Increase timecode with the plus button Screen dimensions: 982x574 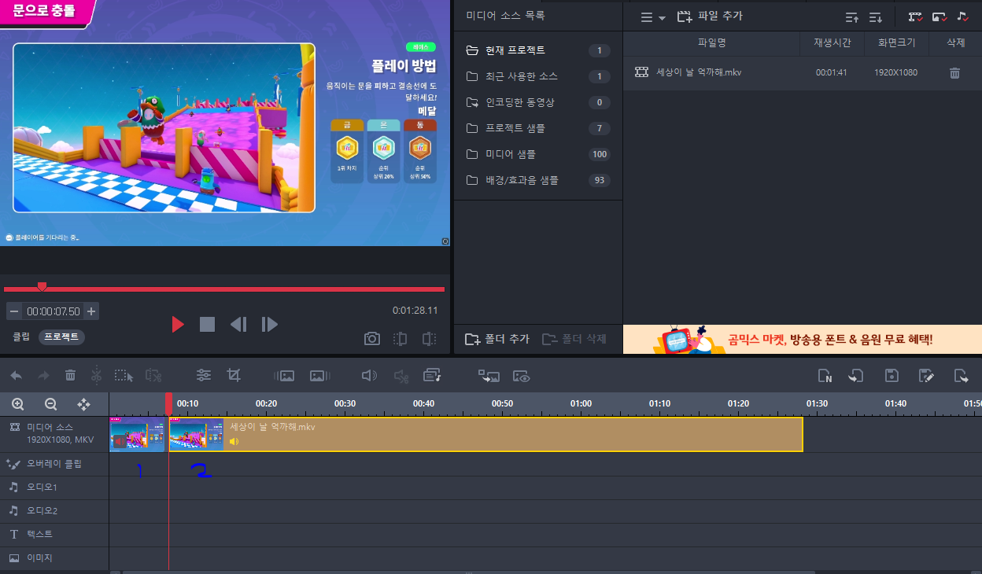click(91, 311)
